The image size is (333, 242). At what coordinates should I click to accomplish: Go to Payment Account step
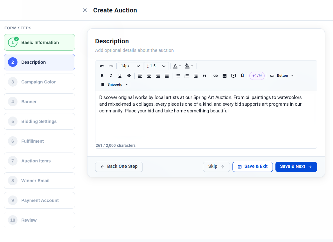[39, 200]
